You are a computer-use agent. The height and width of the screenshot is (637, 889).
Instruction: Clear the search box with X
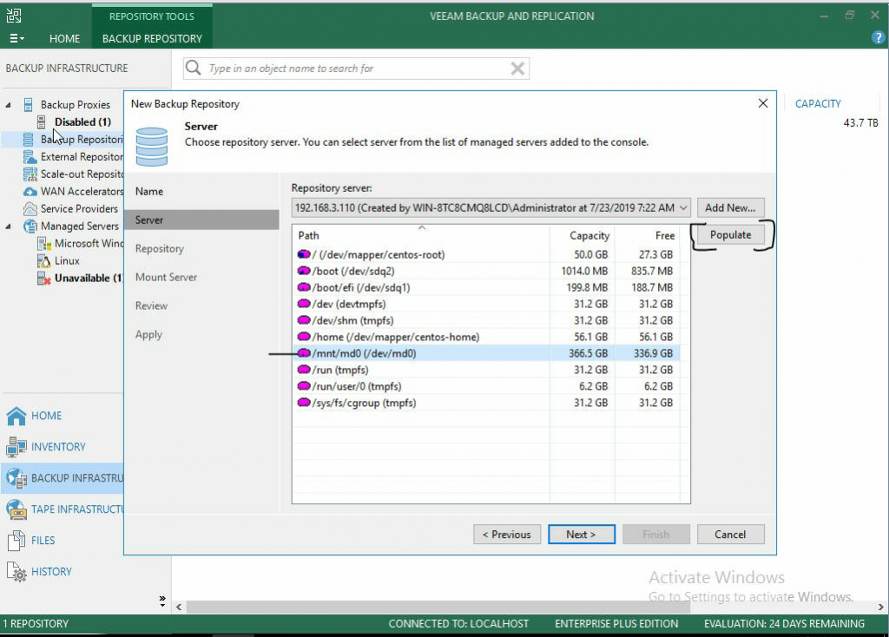pyautogui.click(x=517, y=69)
